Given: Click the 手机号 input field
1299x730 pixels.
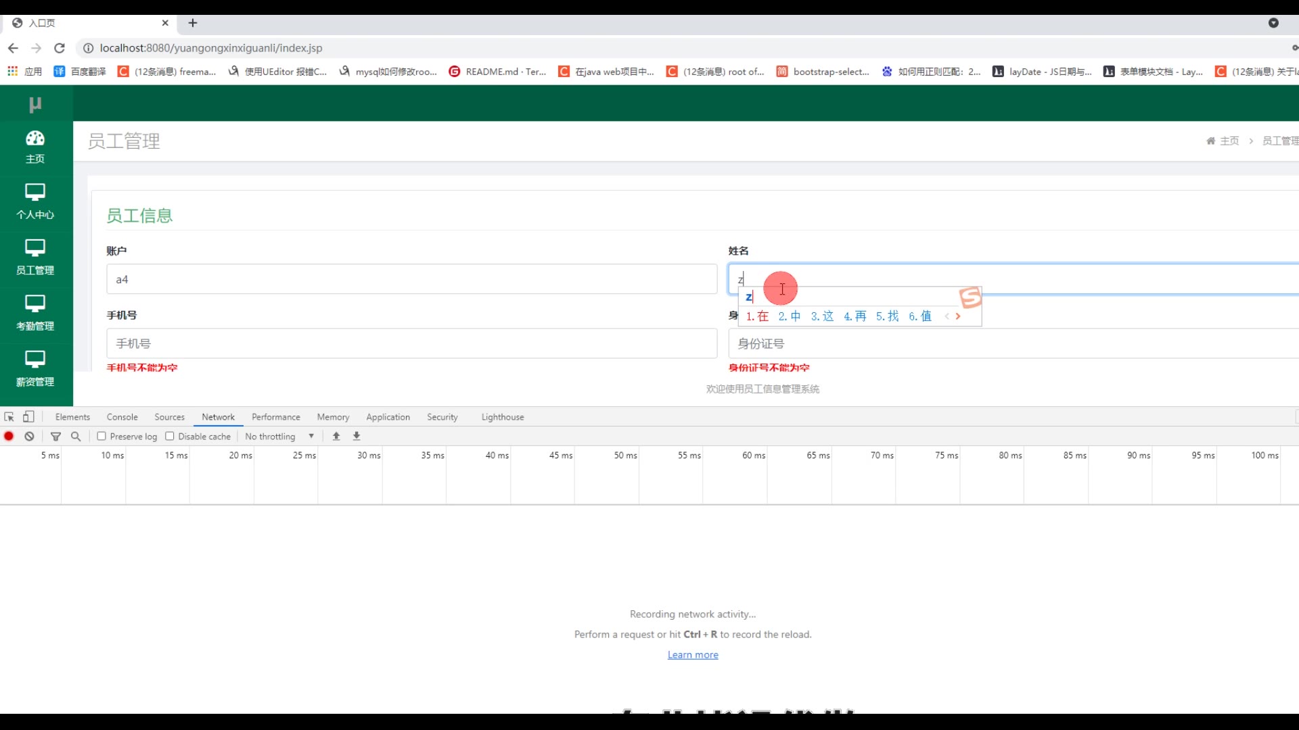Looking at the screenshot, I should [411, 343].
